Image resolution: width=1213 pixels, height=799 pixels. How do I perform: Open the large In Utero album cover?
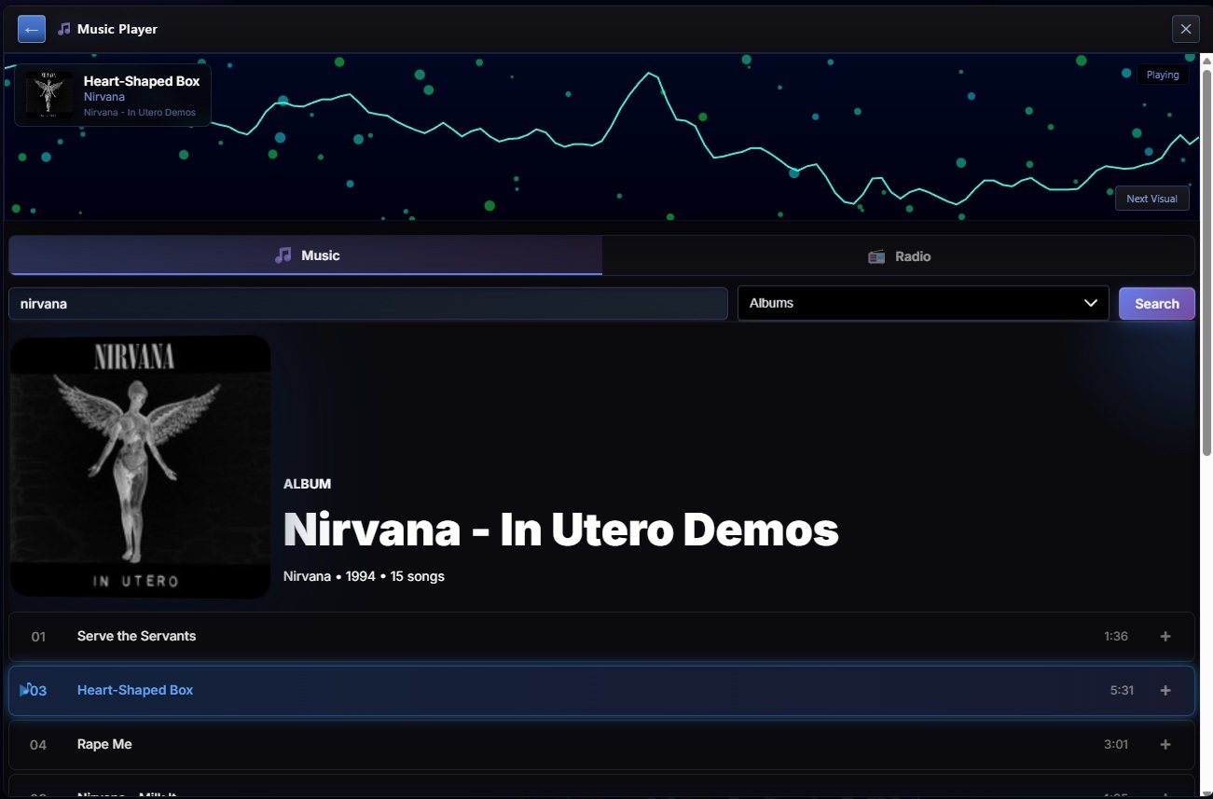point(140,466)
